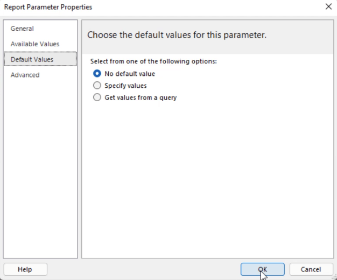Click the Report Parameter Properties title bar

pos(150,7)
